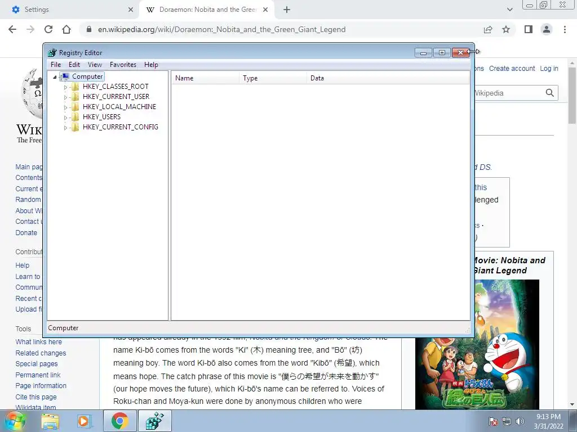This screenshot has width=577, height=432.
Task: Open Permanent link in Tools
Action: pyautogui.click(x=38, y=375)
